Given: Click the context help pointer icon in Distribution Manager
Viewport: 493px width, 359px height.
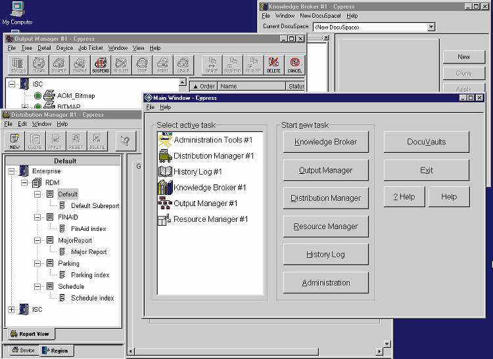Looking at the screenshot, I should (x=126, y=141).
